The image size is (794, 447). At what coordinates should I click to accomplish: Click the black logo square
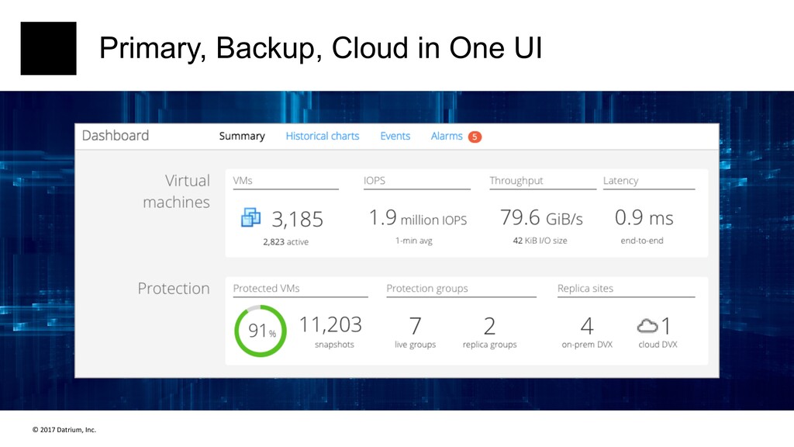[49, 48]
